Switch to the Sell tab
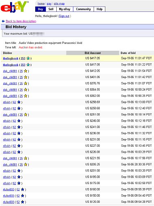154x206 pixels. (51, 9)
